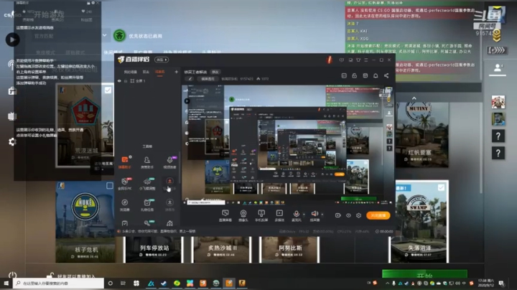
Task: Open Douyu companion settings gear
Action: coord(359,215)
